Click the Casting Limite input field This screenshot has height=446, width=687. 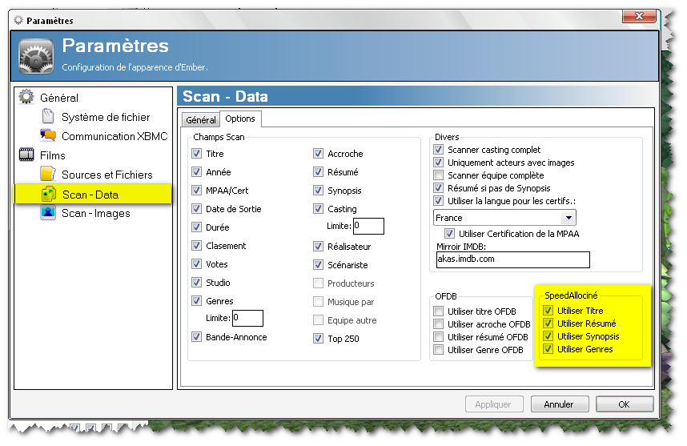coord(368,226)
